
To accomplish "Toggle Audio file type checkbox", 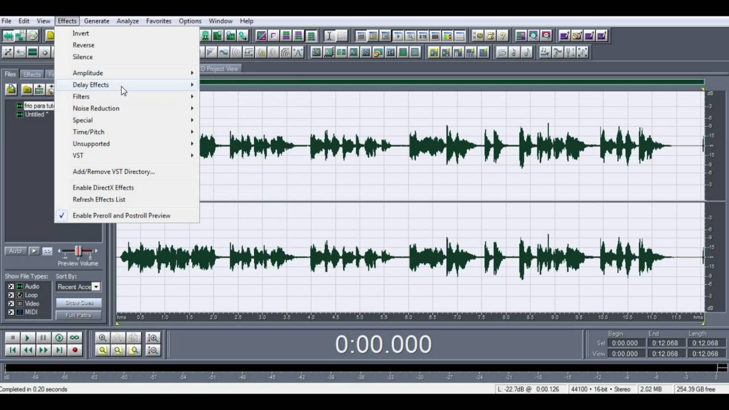I will pos(11,286).
